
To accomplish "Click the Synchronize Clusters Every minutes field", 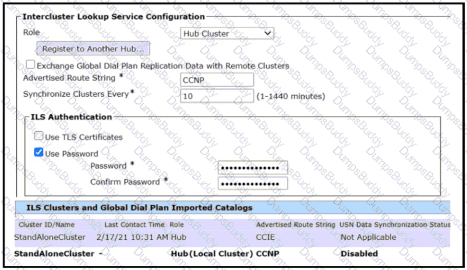I will [x=217, y=96].
